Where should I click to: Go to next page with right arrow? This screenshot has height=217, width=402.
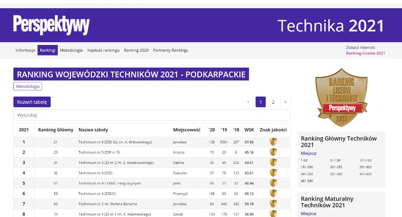click(x=285, y=102)
